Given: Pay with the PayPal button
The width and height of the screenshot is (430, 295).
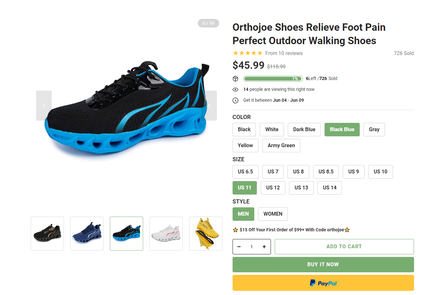Looking at the screenshot, I should 323,283.
